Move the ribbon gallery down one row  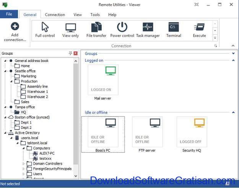point(215,31)
